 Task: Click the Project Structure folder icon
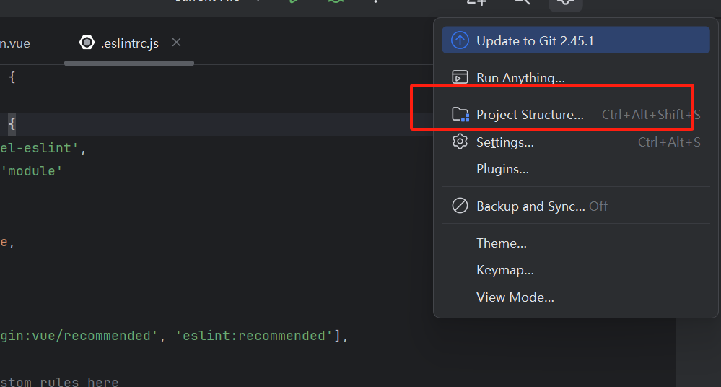point(460,115)
